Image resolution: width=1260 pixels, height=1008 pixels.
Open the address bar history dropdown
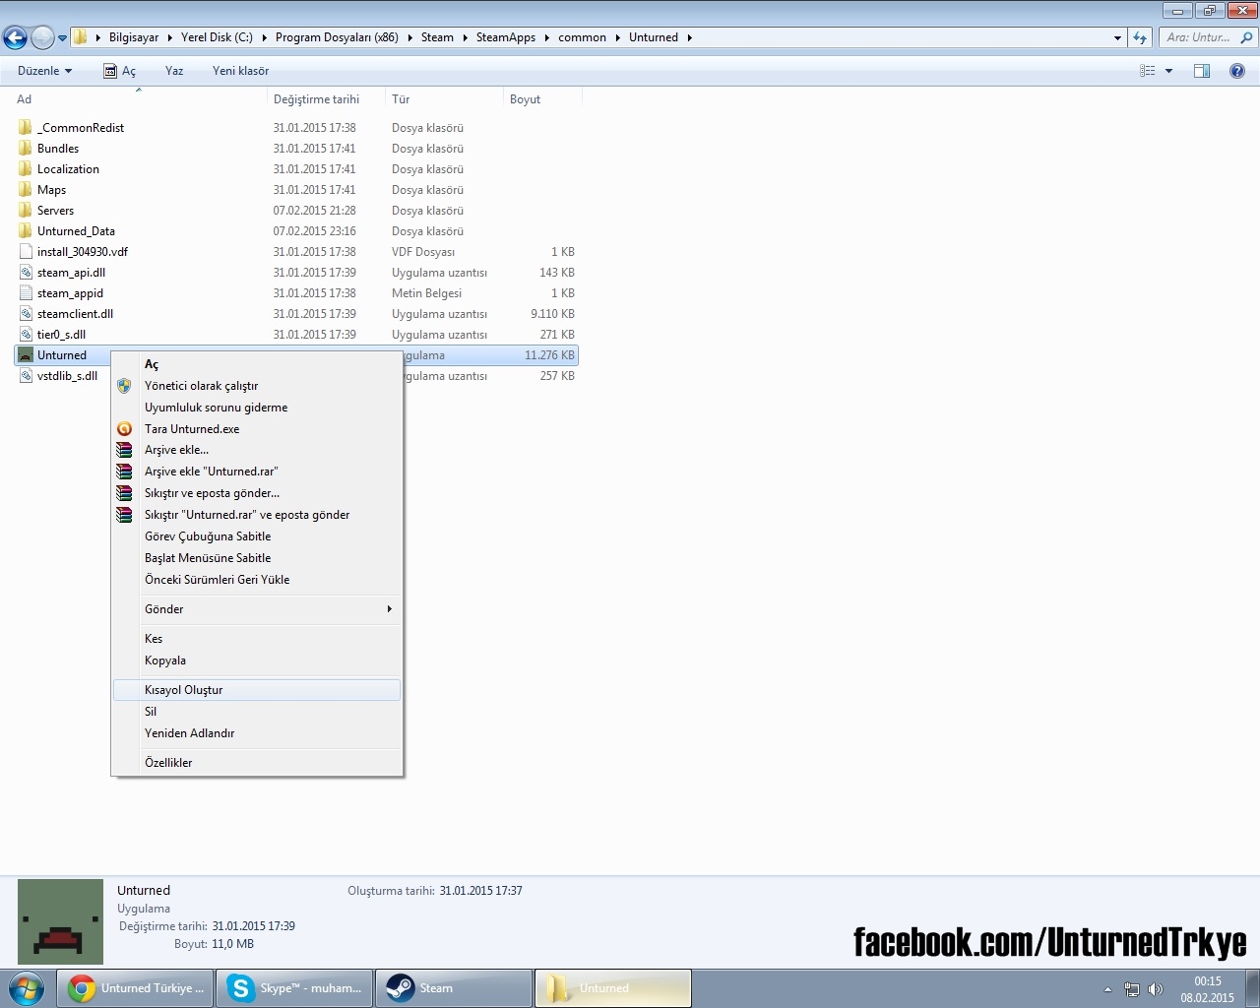(x=1117, y=37)
